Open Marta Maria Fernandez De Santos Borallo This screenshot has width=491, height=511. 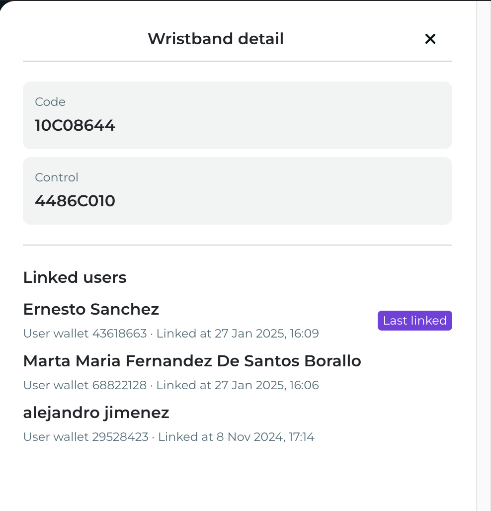point(192,361)
